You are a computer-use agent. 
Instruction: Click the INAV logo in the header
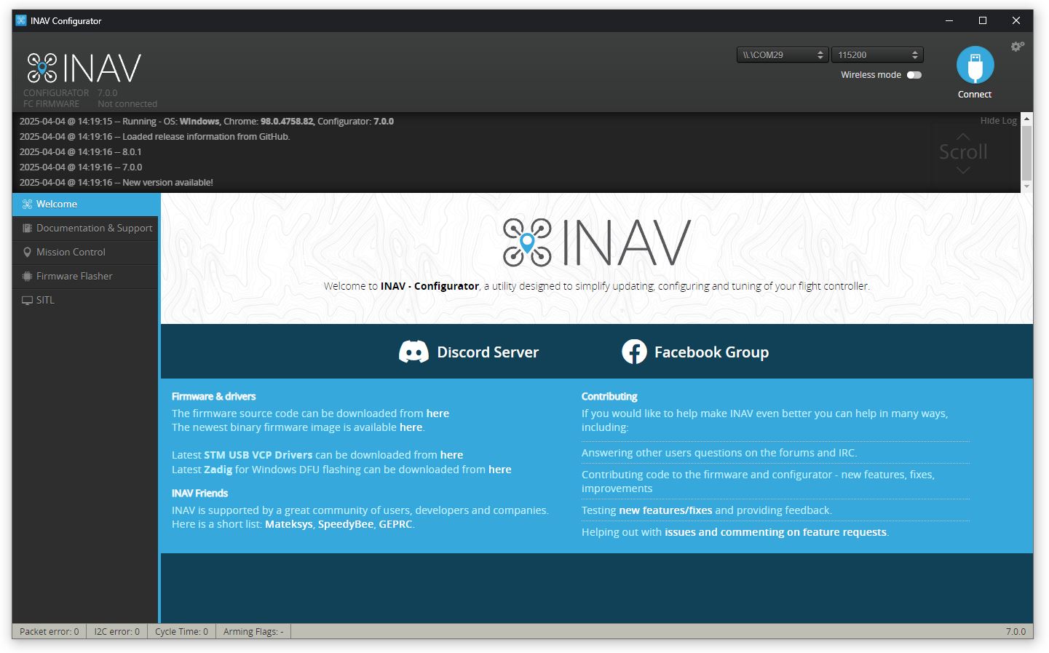84,68
